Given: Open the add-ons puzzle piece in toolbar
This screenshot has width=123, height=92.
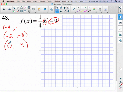Looking at the screenshot, I should [x=52, y=9].
